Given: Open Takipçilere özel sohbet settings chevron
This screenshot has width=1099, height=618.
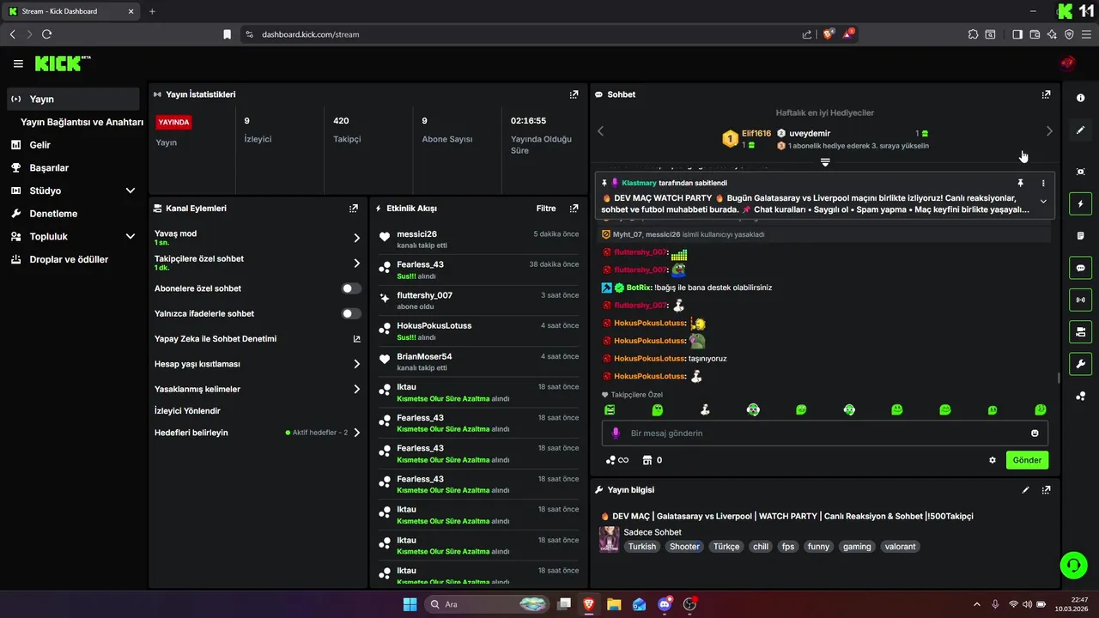Looking at the screenshot, I should [x=356, y=264].
